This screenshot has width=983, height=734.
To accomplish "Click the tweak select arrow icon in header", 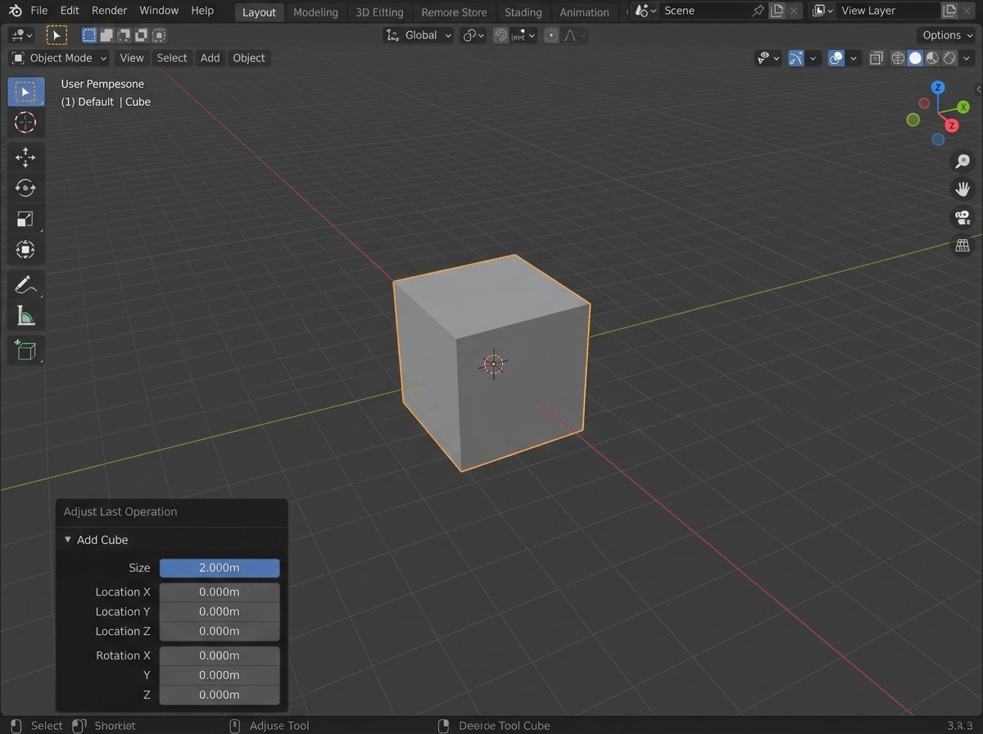I will (x=57, y=35).
